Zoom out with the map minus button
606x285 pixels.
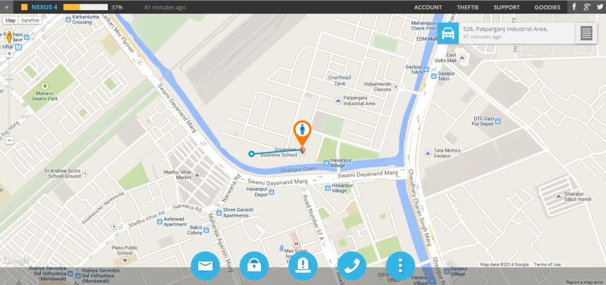pos(9,140)
